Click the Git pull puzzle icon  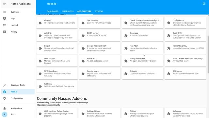point(40,48)
